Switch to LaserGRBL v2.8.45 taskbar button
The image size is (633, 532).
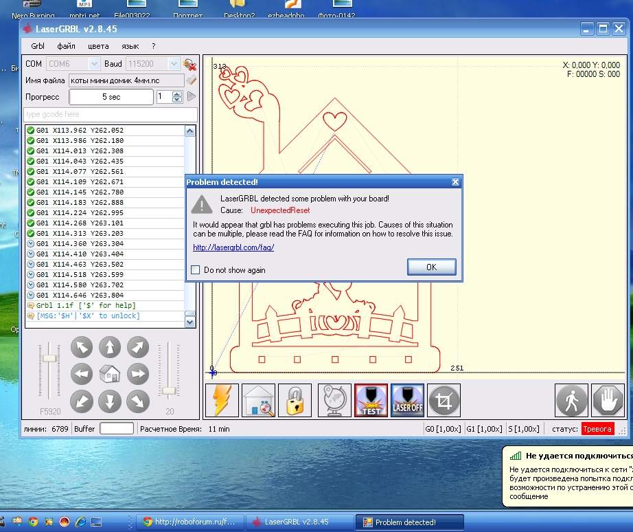tap(299, 522)
